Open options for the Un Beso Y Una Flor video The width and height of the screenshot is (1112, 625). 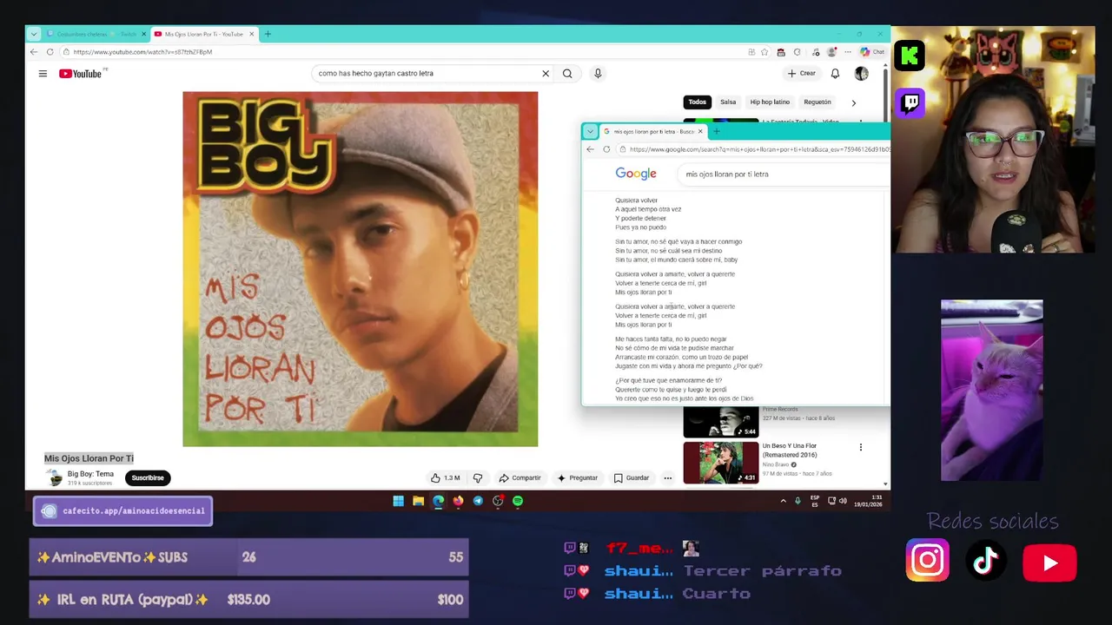[861, 448]
